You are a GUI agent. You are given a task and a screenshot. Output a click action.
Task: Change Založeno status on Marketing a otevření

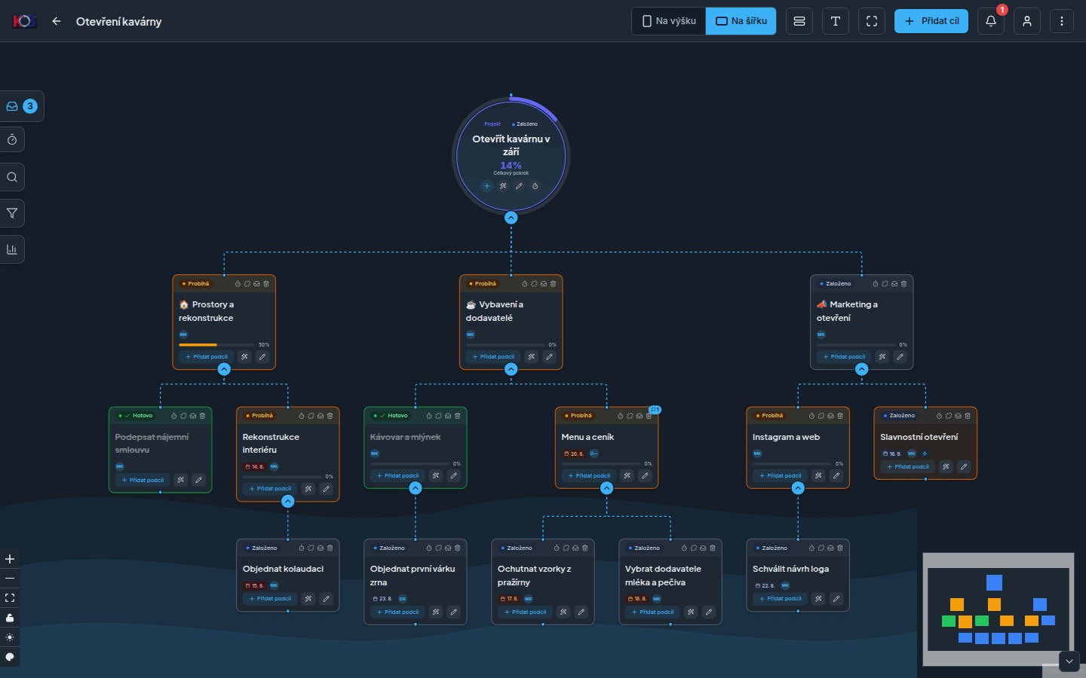tap(836, 284)
